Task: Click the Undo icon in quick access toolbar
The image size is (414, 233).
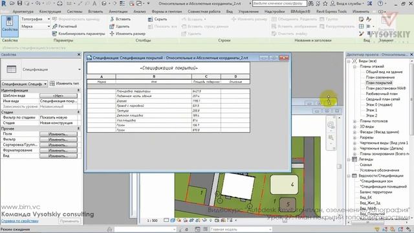Action: click(x=38, y=3)
